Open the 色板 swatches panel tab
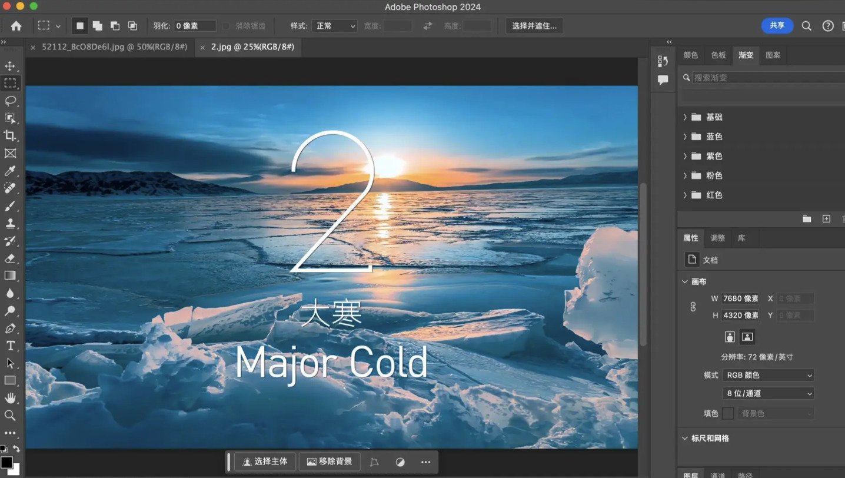Image resolution: width=845 pixels, height=478 pixels. pyautogui.click(x=718, y=55)
